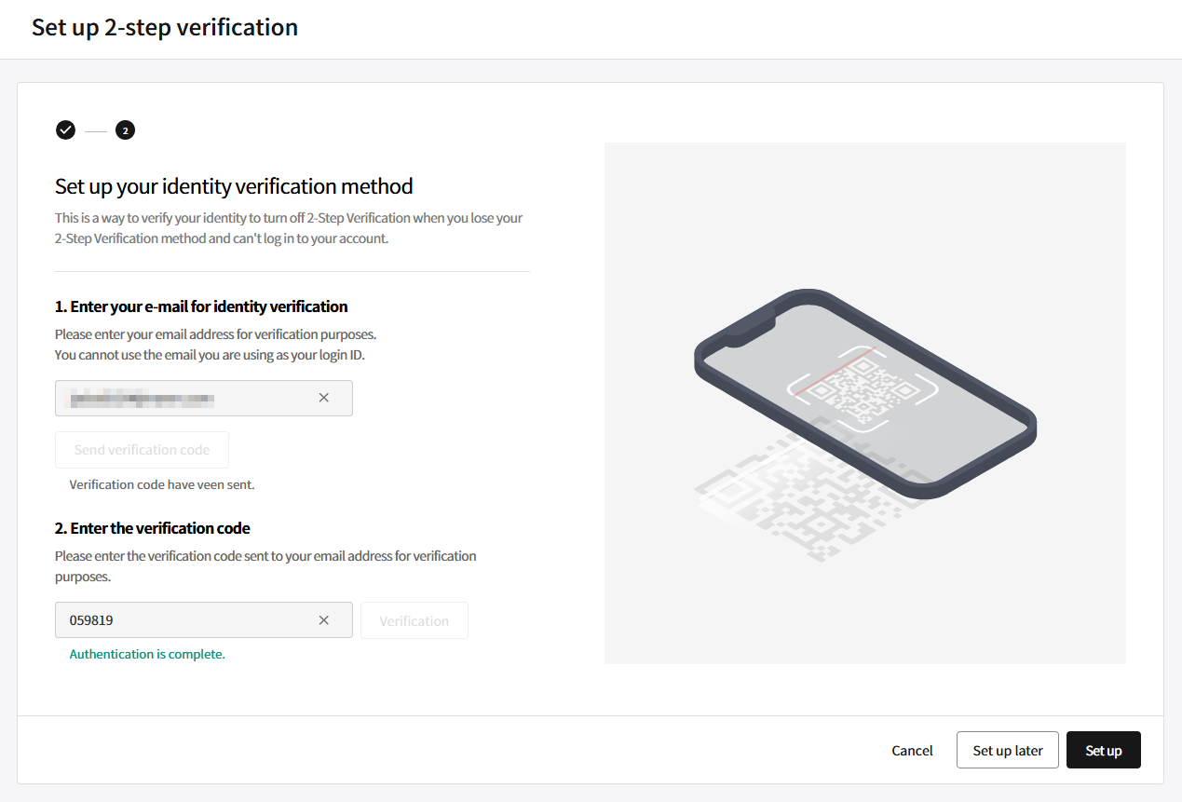Click Cancel at the bottom

(912, 751)
